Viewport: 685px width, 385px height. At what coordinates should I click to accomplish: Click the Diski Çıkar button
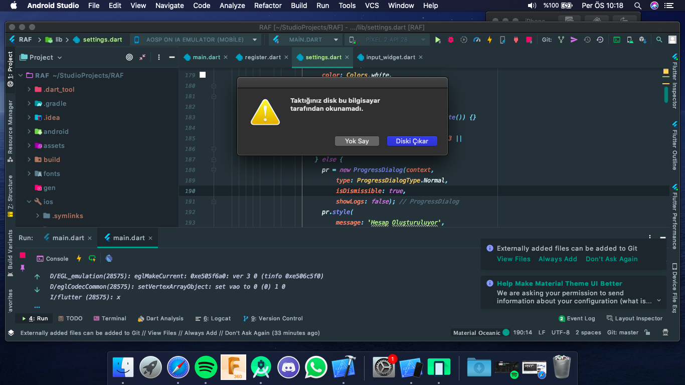point(412,141)
